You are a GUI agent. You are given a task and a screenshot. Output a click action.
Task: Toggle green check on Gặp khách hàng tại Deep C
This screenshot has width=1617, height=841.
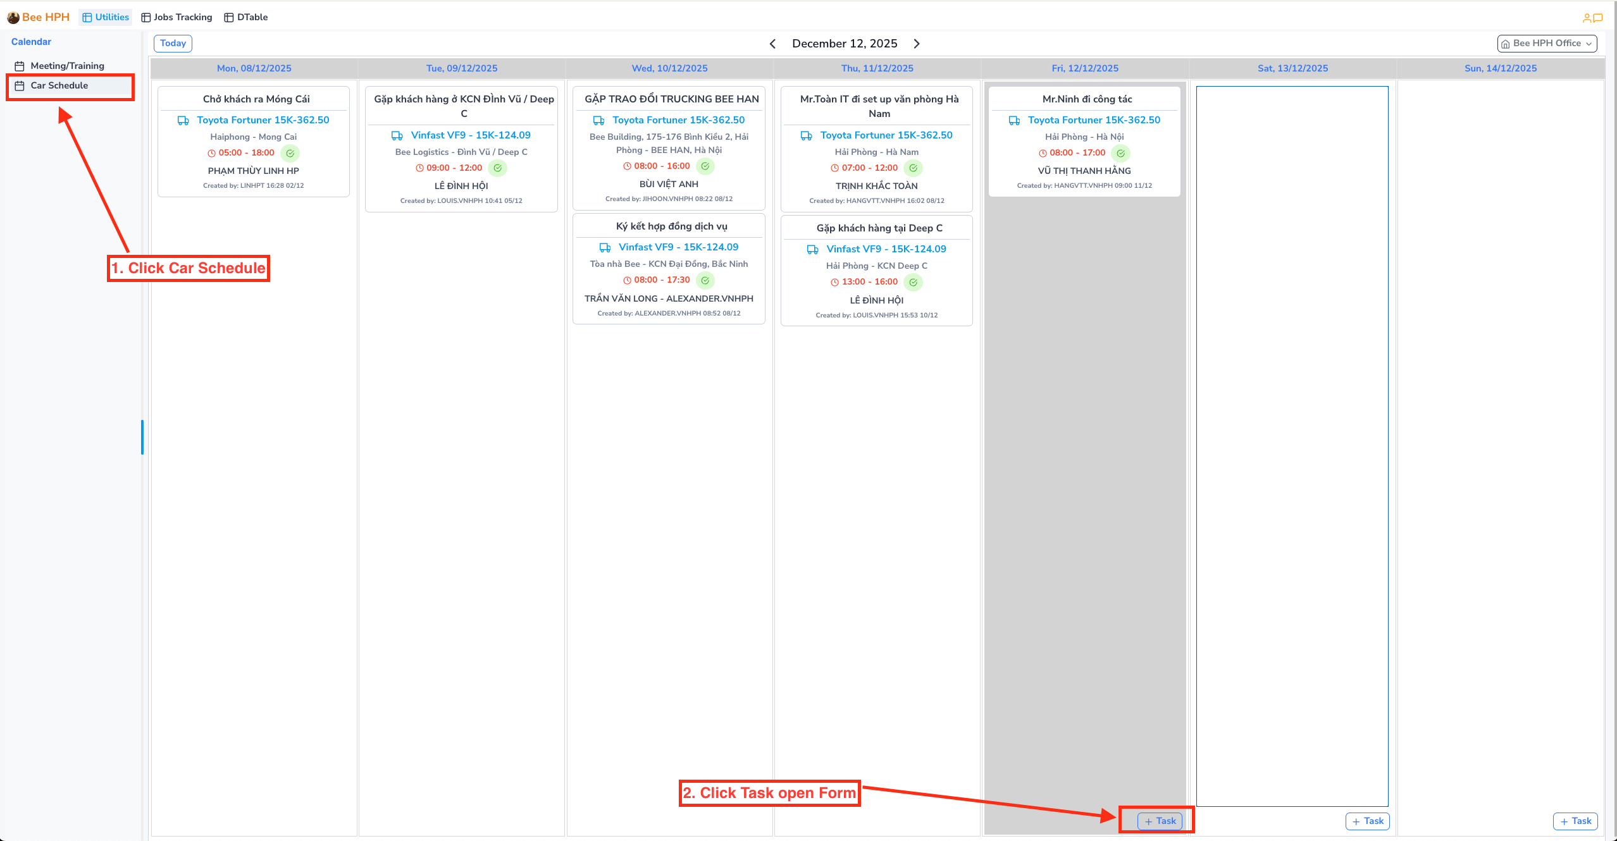(913, 282)
